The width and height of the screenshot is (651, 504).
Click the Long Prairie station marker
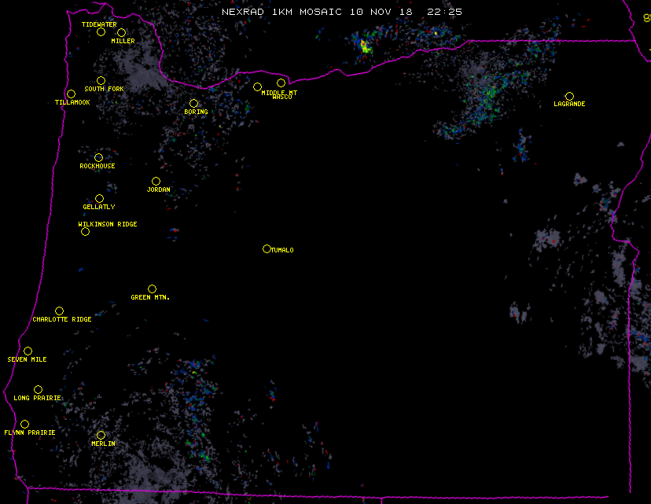(x=38, y=390)
